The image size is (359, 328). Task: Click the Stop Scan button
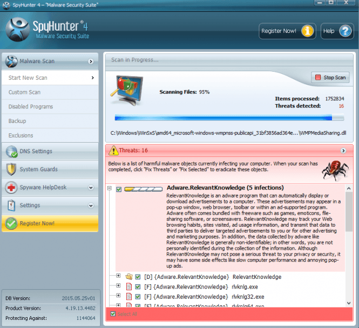pyautogui.click(x=330, y=78)
